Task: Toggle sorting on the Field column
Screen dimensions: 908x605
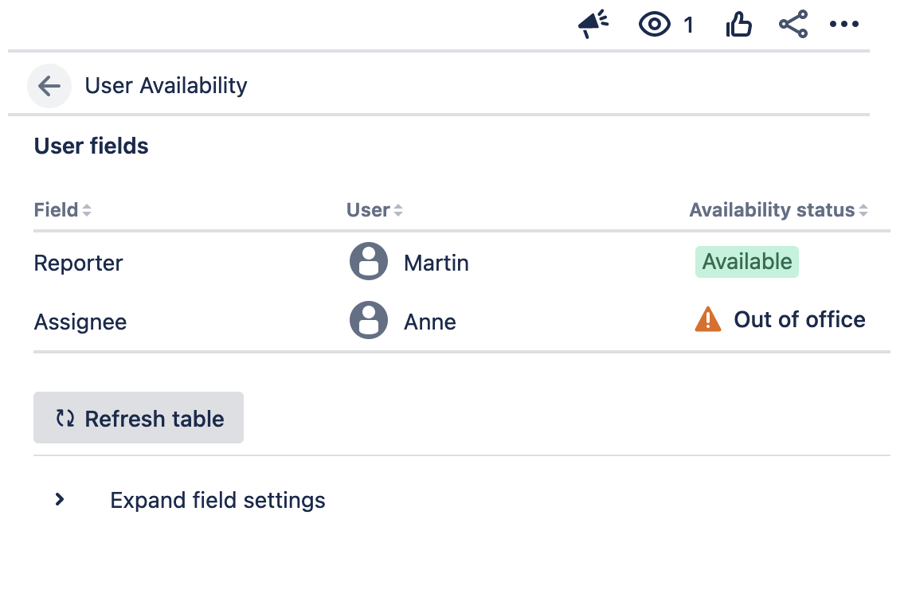Action: (x=86, y=209)
